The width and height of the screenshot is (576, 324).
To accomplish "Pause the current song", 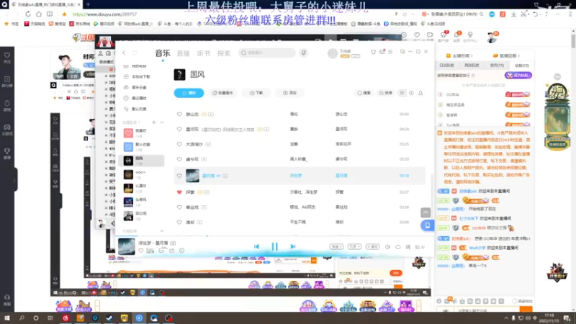I will (274, 246).
